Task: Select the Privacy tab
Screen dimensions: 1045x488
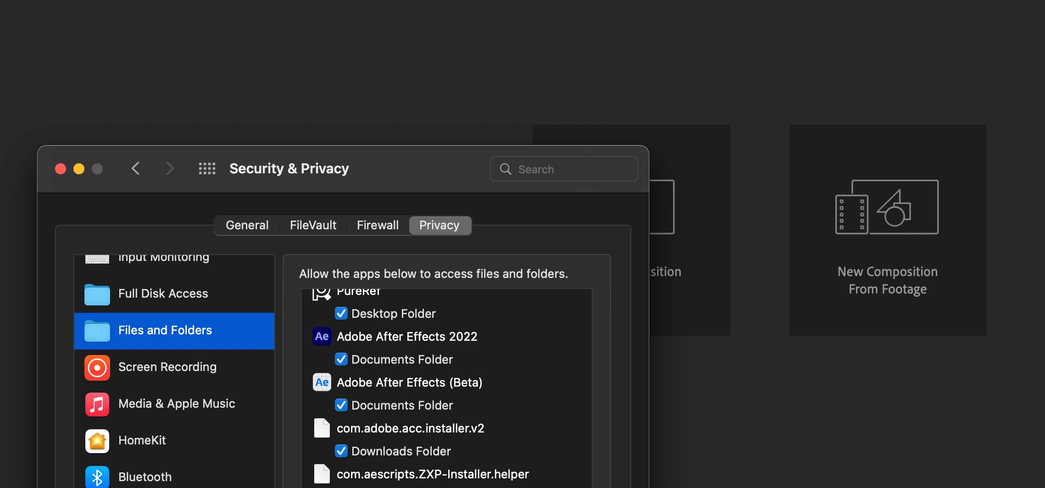Action: pyautogui.click(x=439, y=225)
